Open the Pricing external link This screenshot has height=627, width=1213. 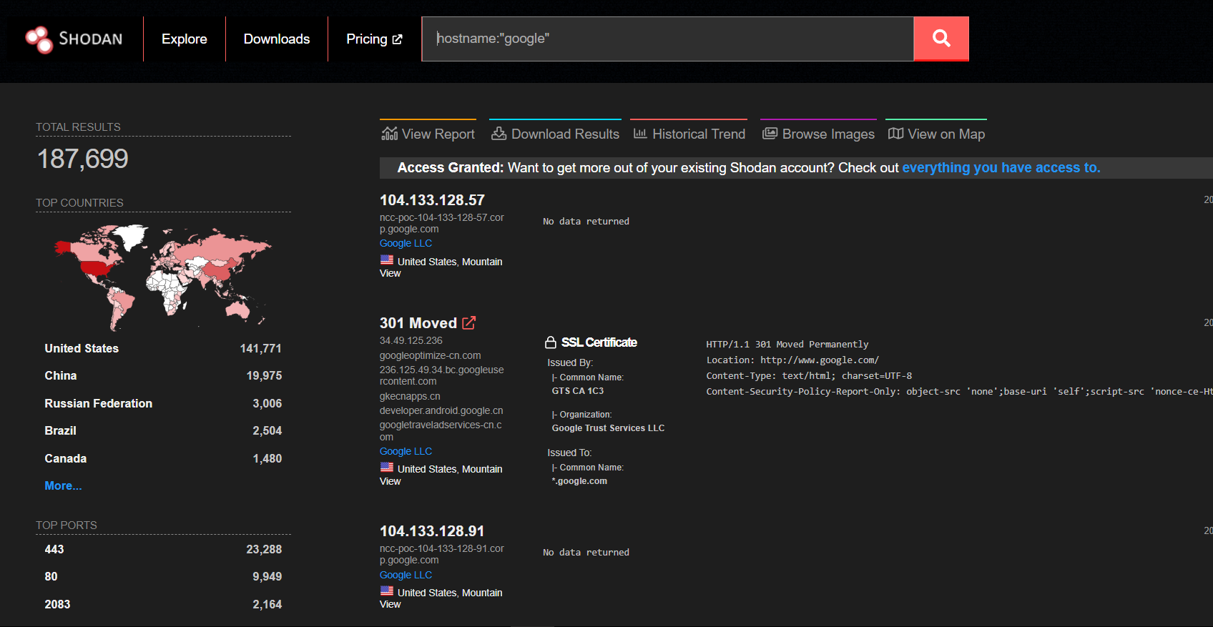click(x=373, y=39)
